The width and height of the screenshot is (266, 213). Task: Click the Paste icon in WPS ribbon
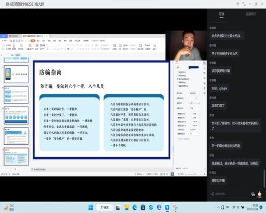(x=3, y=47)
